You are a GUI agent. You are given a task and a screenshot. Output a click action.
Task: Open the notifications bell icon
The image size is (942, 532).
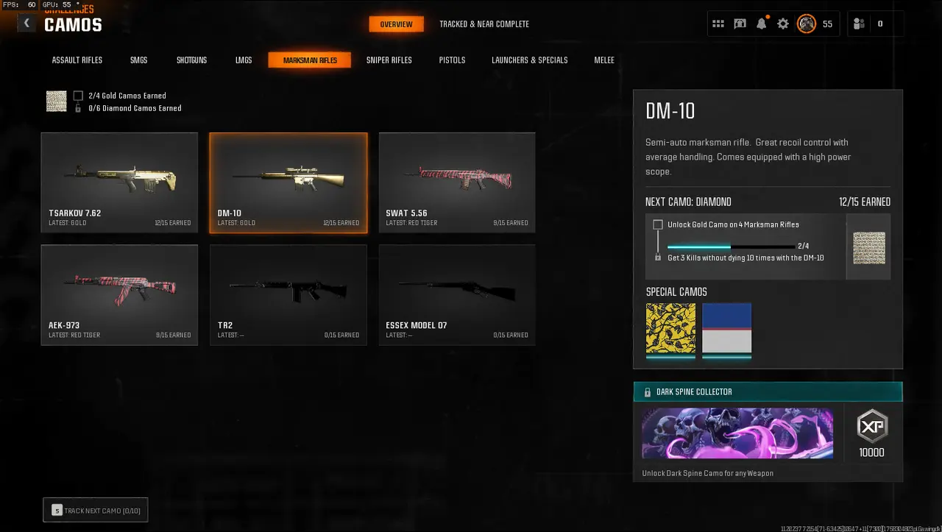click(x=762, y=24)
